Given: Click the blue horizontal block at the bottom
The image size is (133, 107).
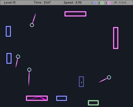Looking at the screenshot, I should (62, 98).
